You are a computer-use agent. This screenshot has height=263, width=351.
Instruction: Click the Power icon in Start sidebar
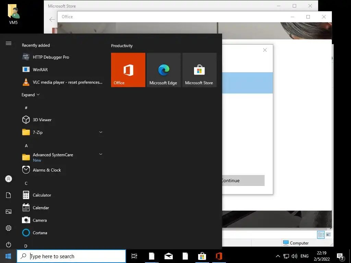click(x=9, y=245)
